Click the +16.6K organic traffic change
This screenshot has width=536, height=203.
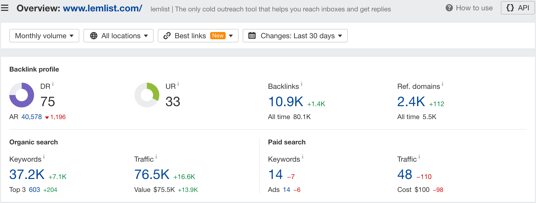tap(184, 177)
